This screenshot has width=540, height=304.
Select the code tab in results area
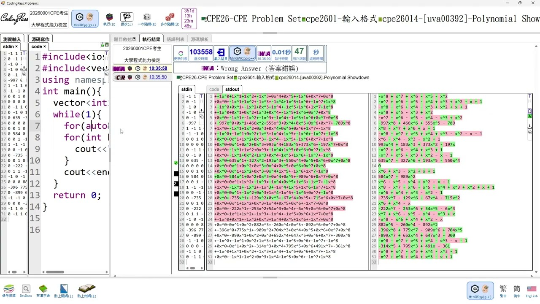[214, 89]
